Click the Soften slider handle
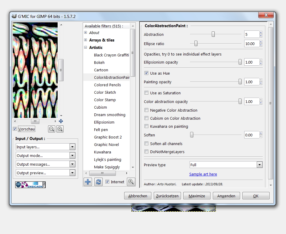Image resolution: width=286 pixels, height=234 pixels. (192, 135)
